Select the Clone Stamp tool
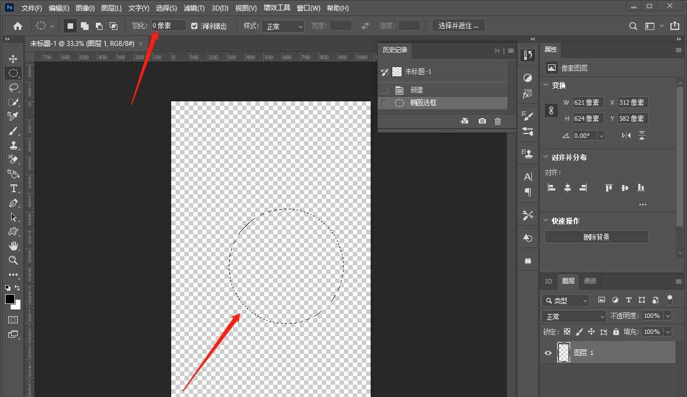 point(13,145)
